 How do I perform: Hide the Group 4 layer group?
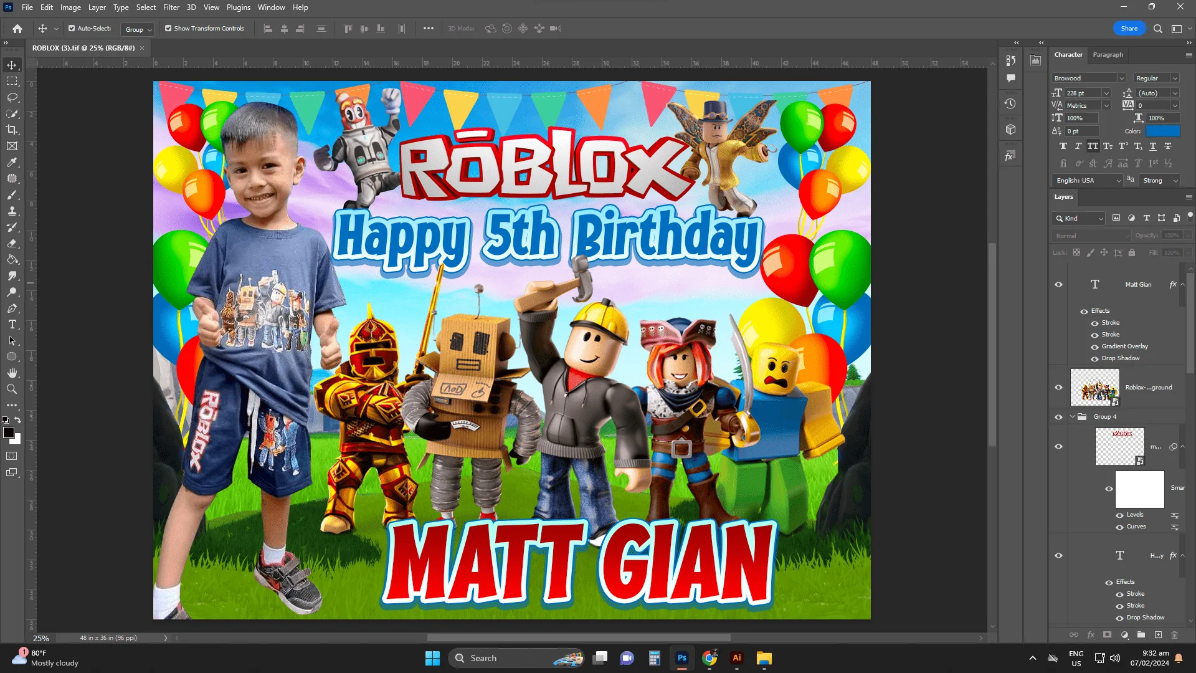tap(1058, 417)
